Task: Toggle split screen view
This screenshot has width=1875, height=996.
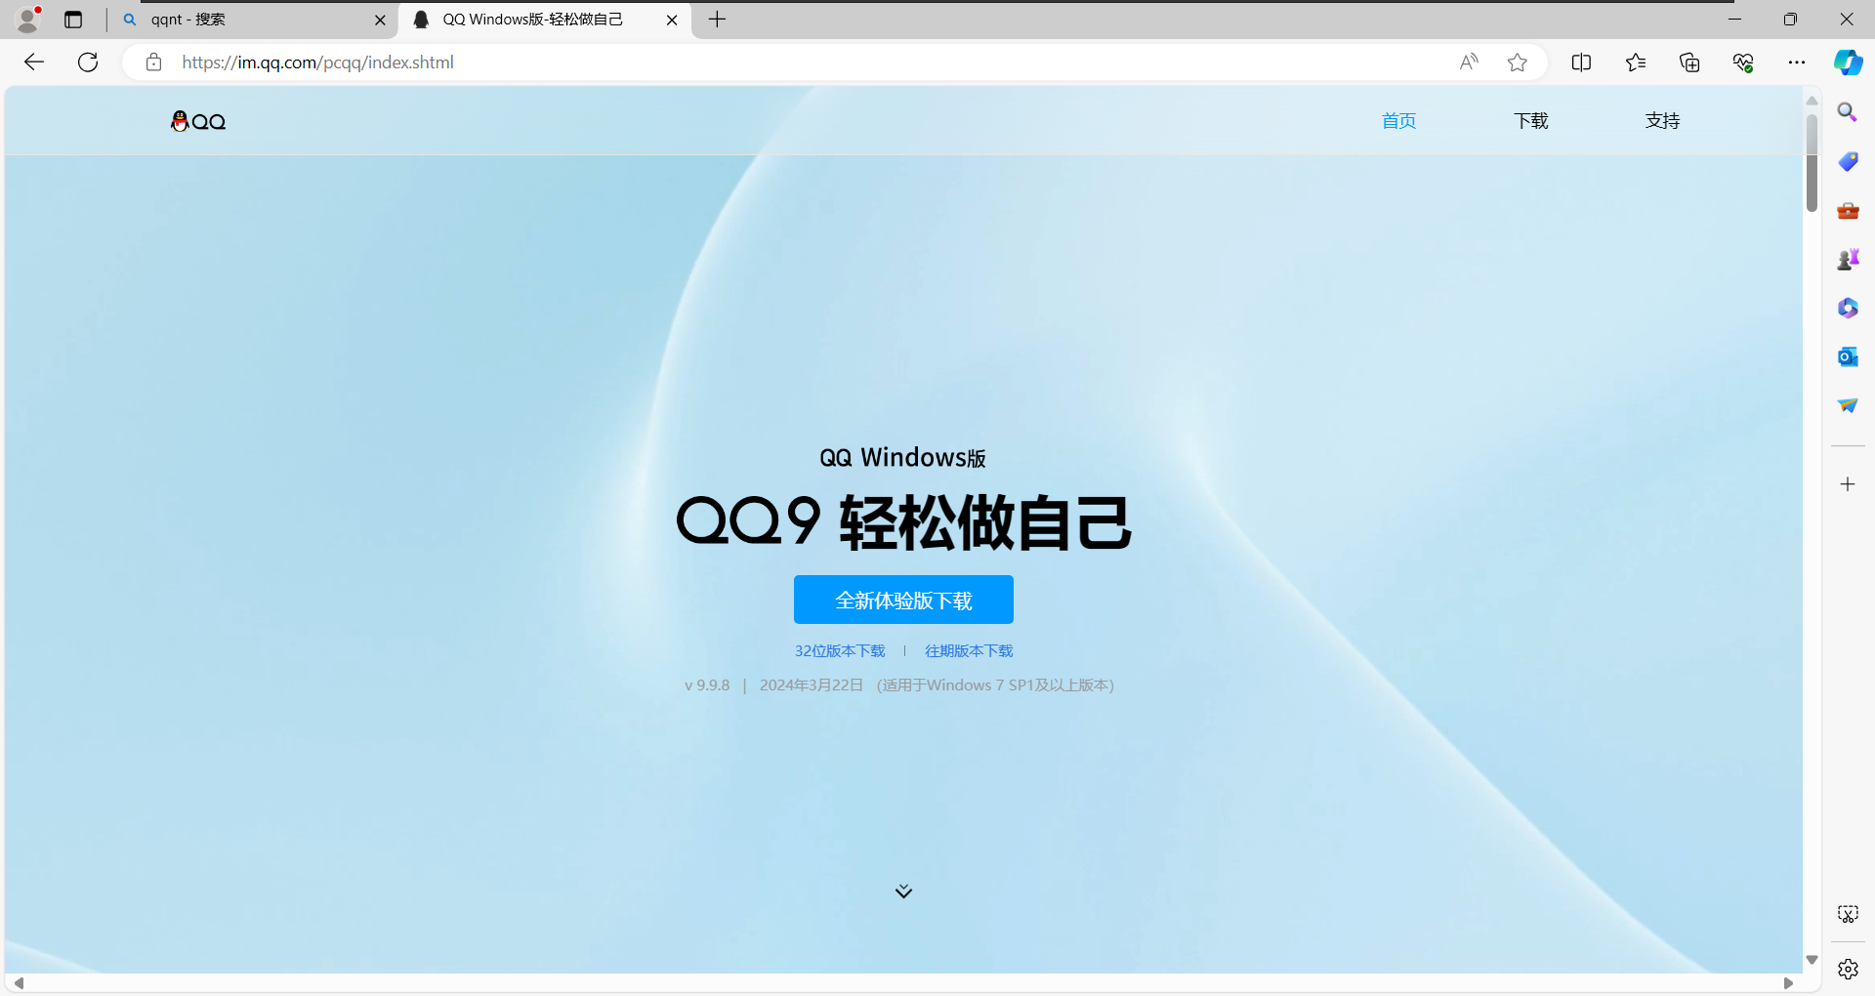Action: click(x=1581, y=62)
